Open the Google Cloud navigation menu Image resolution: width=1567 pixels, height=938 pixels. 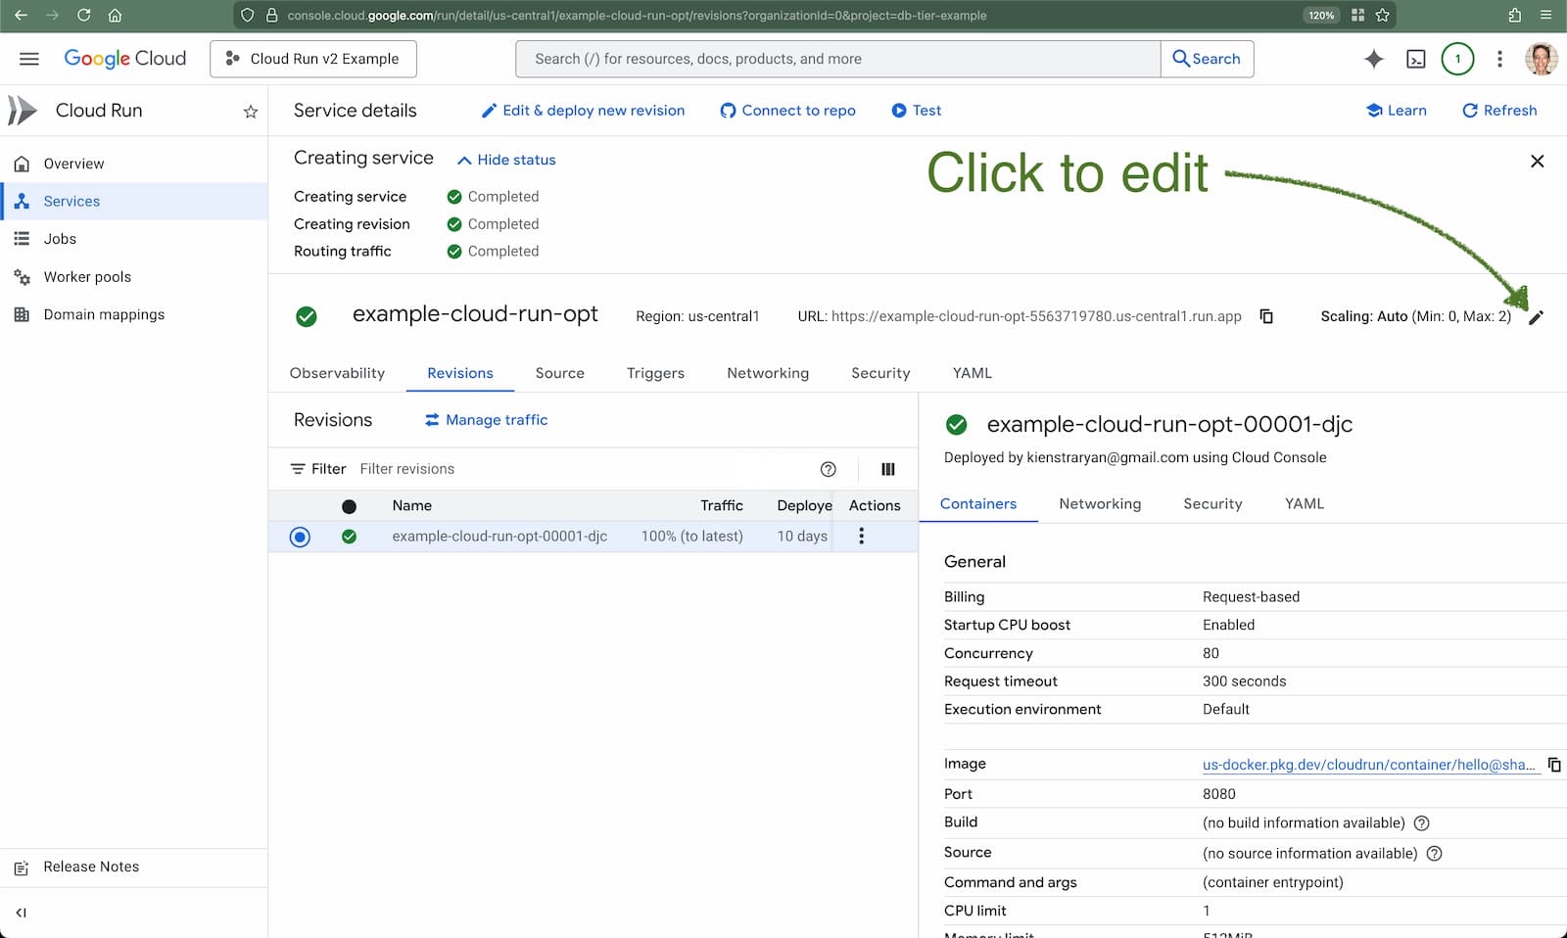(x=29, y=59)
